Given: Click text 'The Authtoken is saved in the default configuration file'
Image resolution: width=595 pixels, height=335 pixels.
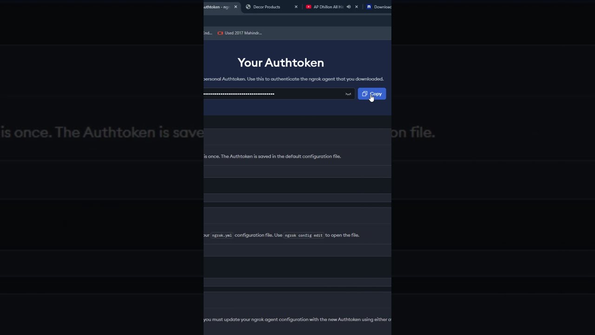Looking at the screenshot, I should click(281, 156).
